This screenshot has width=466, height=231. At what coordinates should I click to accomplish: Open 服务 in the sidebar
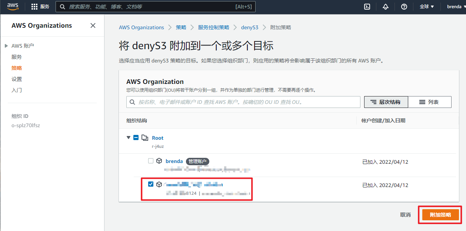(17, 57)
